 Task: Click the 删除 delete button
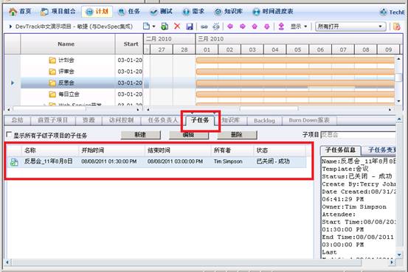coord(237,135)
